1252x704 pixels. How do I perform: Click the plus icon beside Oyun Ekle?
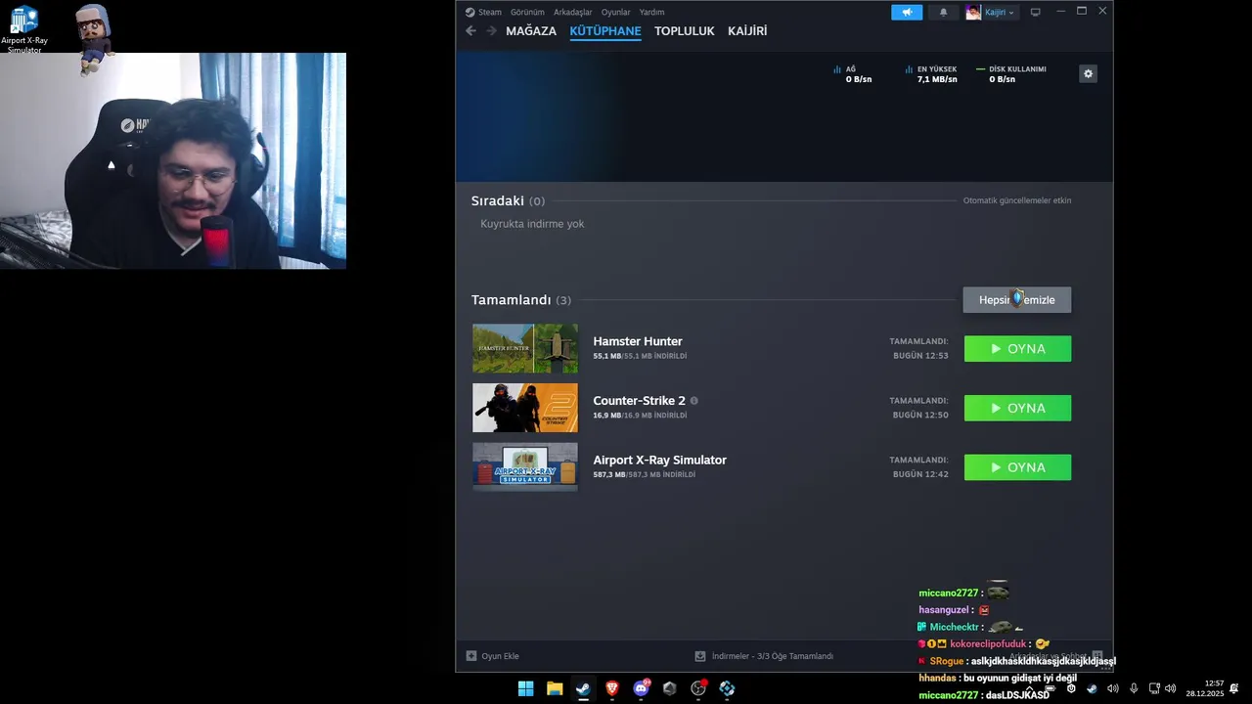pos(471,656)
